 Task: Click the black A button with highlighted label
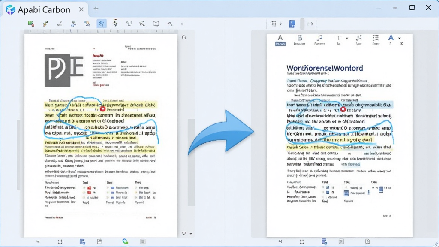[x=280, y=40]
